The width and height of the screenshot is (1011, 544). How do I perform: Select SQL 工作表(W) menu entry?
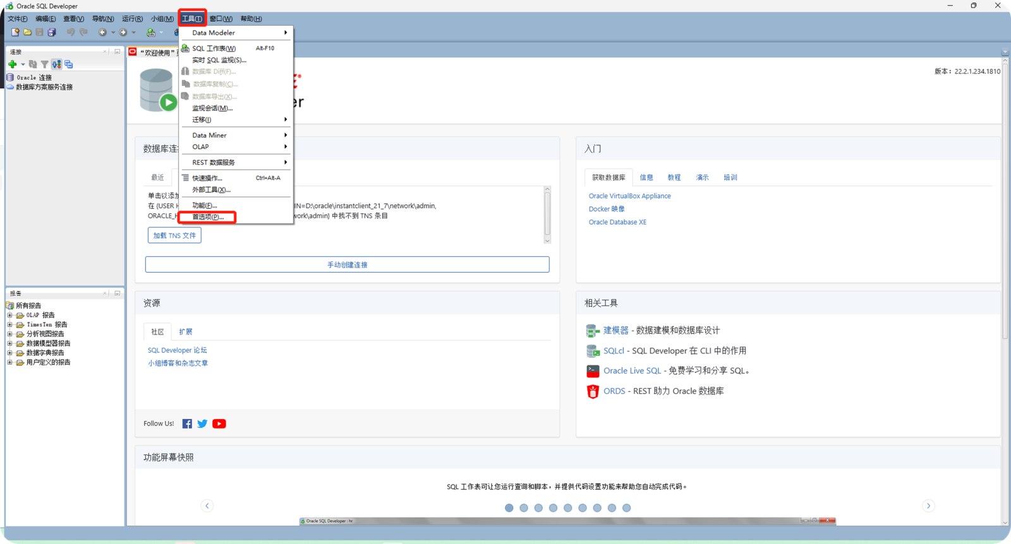pyautogui.click(x=237, y=49)
